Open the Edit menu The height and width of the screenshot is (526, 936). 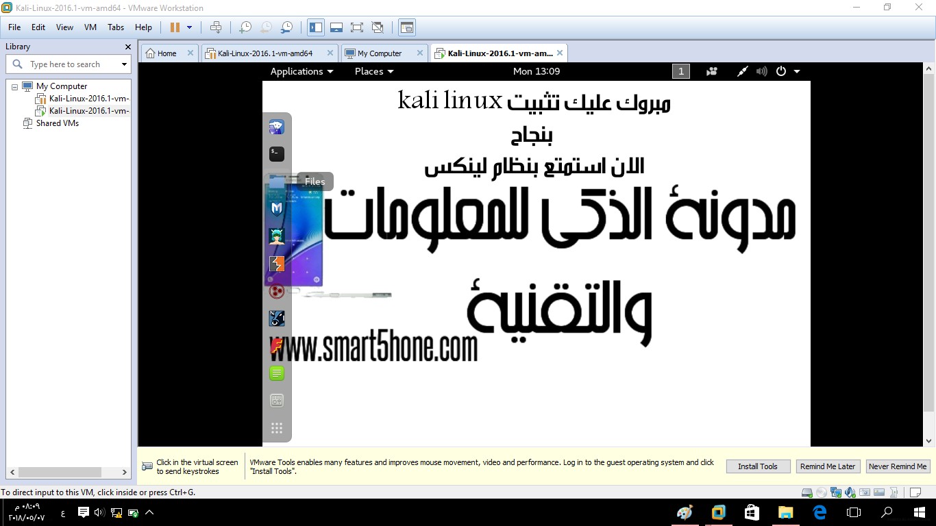[x=38, y=27]
